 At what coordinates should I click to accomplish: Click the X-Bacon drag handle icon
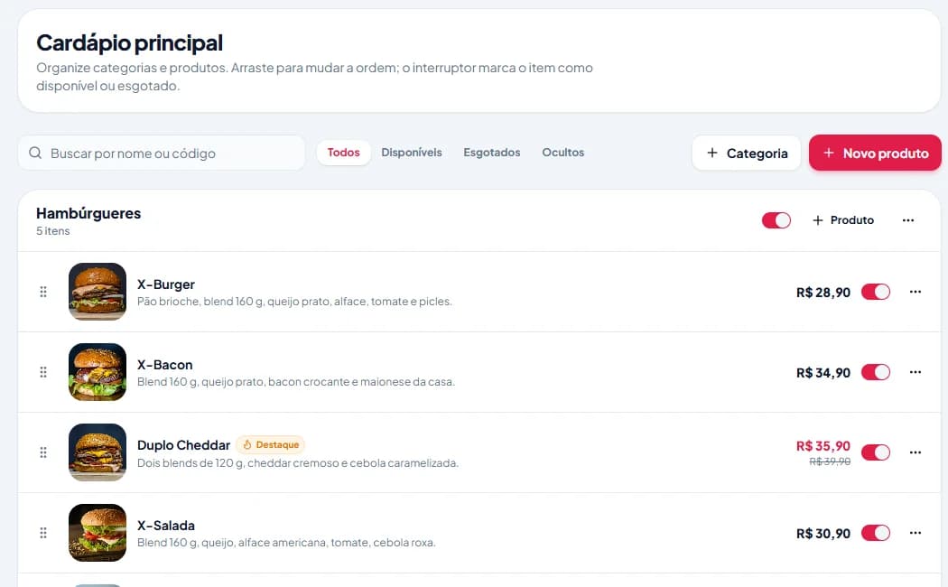[x=43, y=372]
